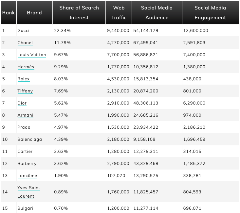Open the Tiffany brand link
This screenshot has width=240, height=213.
pos(25,91)
